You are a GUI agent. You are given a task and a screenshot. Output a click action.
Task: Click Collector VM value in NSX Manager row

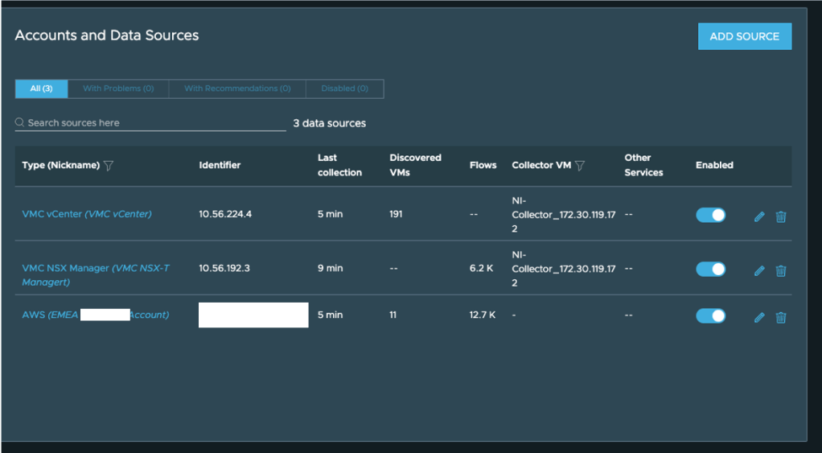tap(564, 269)
